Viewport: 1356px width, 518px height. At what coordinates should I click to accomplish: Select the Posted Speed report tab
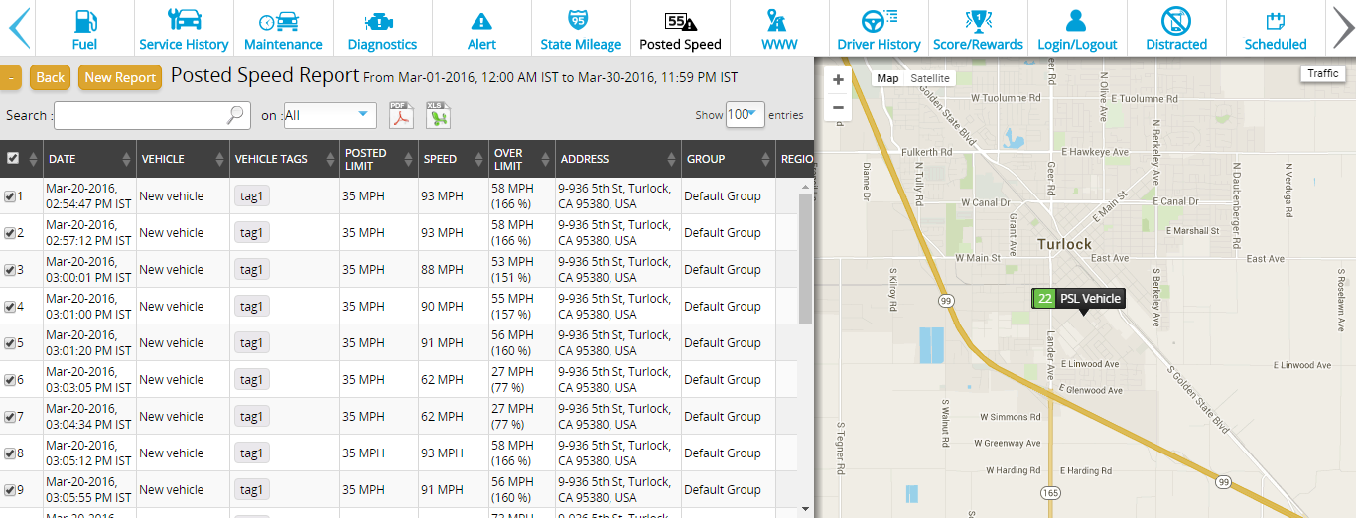coord(680,28)
